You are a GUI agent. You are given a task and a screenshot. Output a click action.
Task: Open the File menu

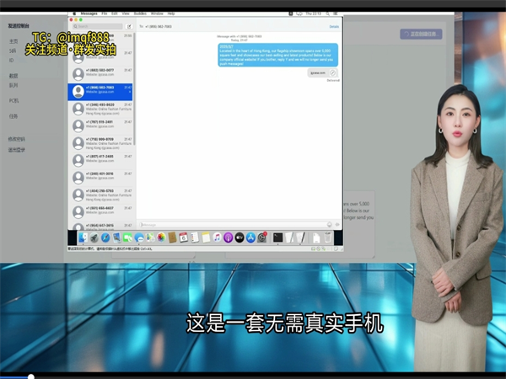(104, 14)
